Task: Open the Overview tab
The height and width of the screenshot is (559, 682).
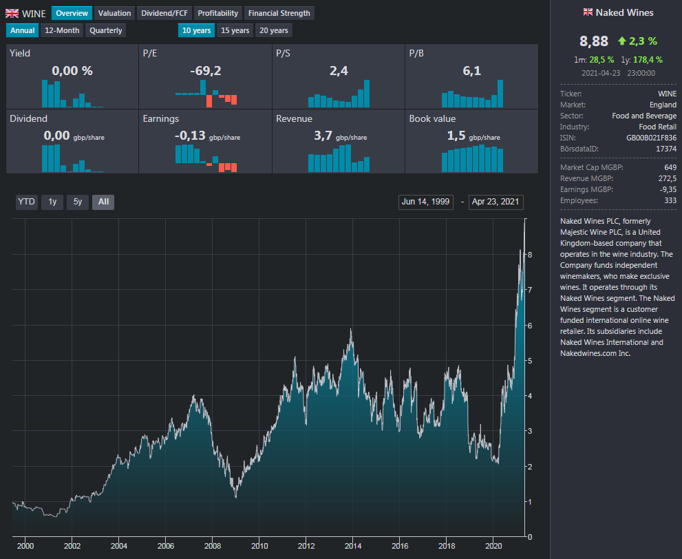Action: pos(72,13)
